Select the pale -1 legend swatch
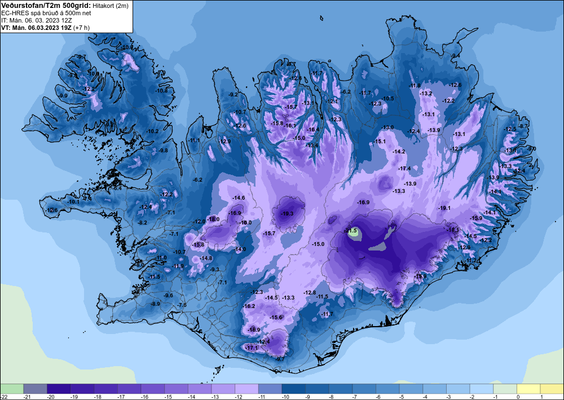564x400 pixels. pos(505,389)
